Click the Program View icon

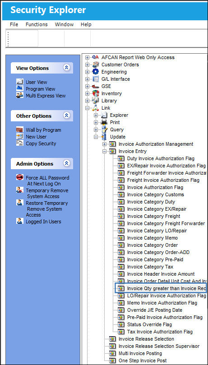pos(20,88)
